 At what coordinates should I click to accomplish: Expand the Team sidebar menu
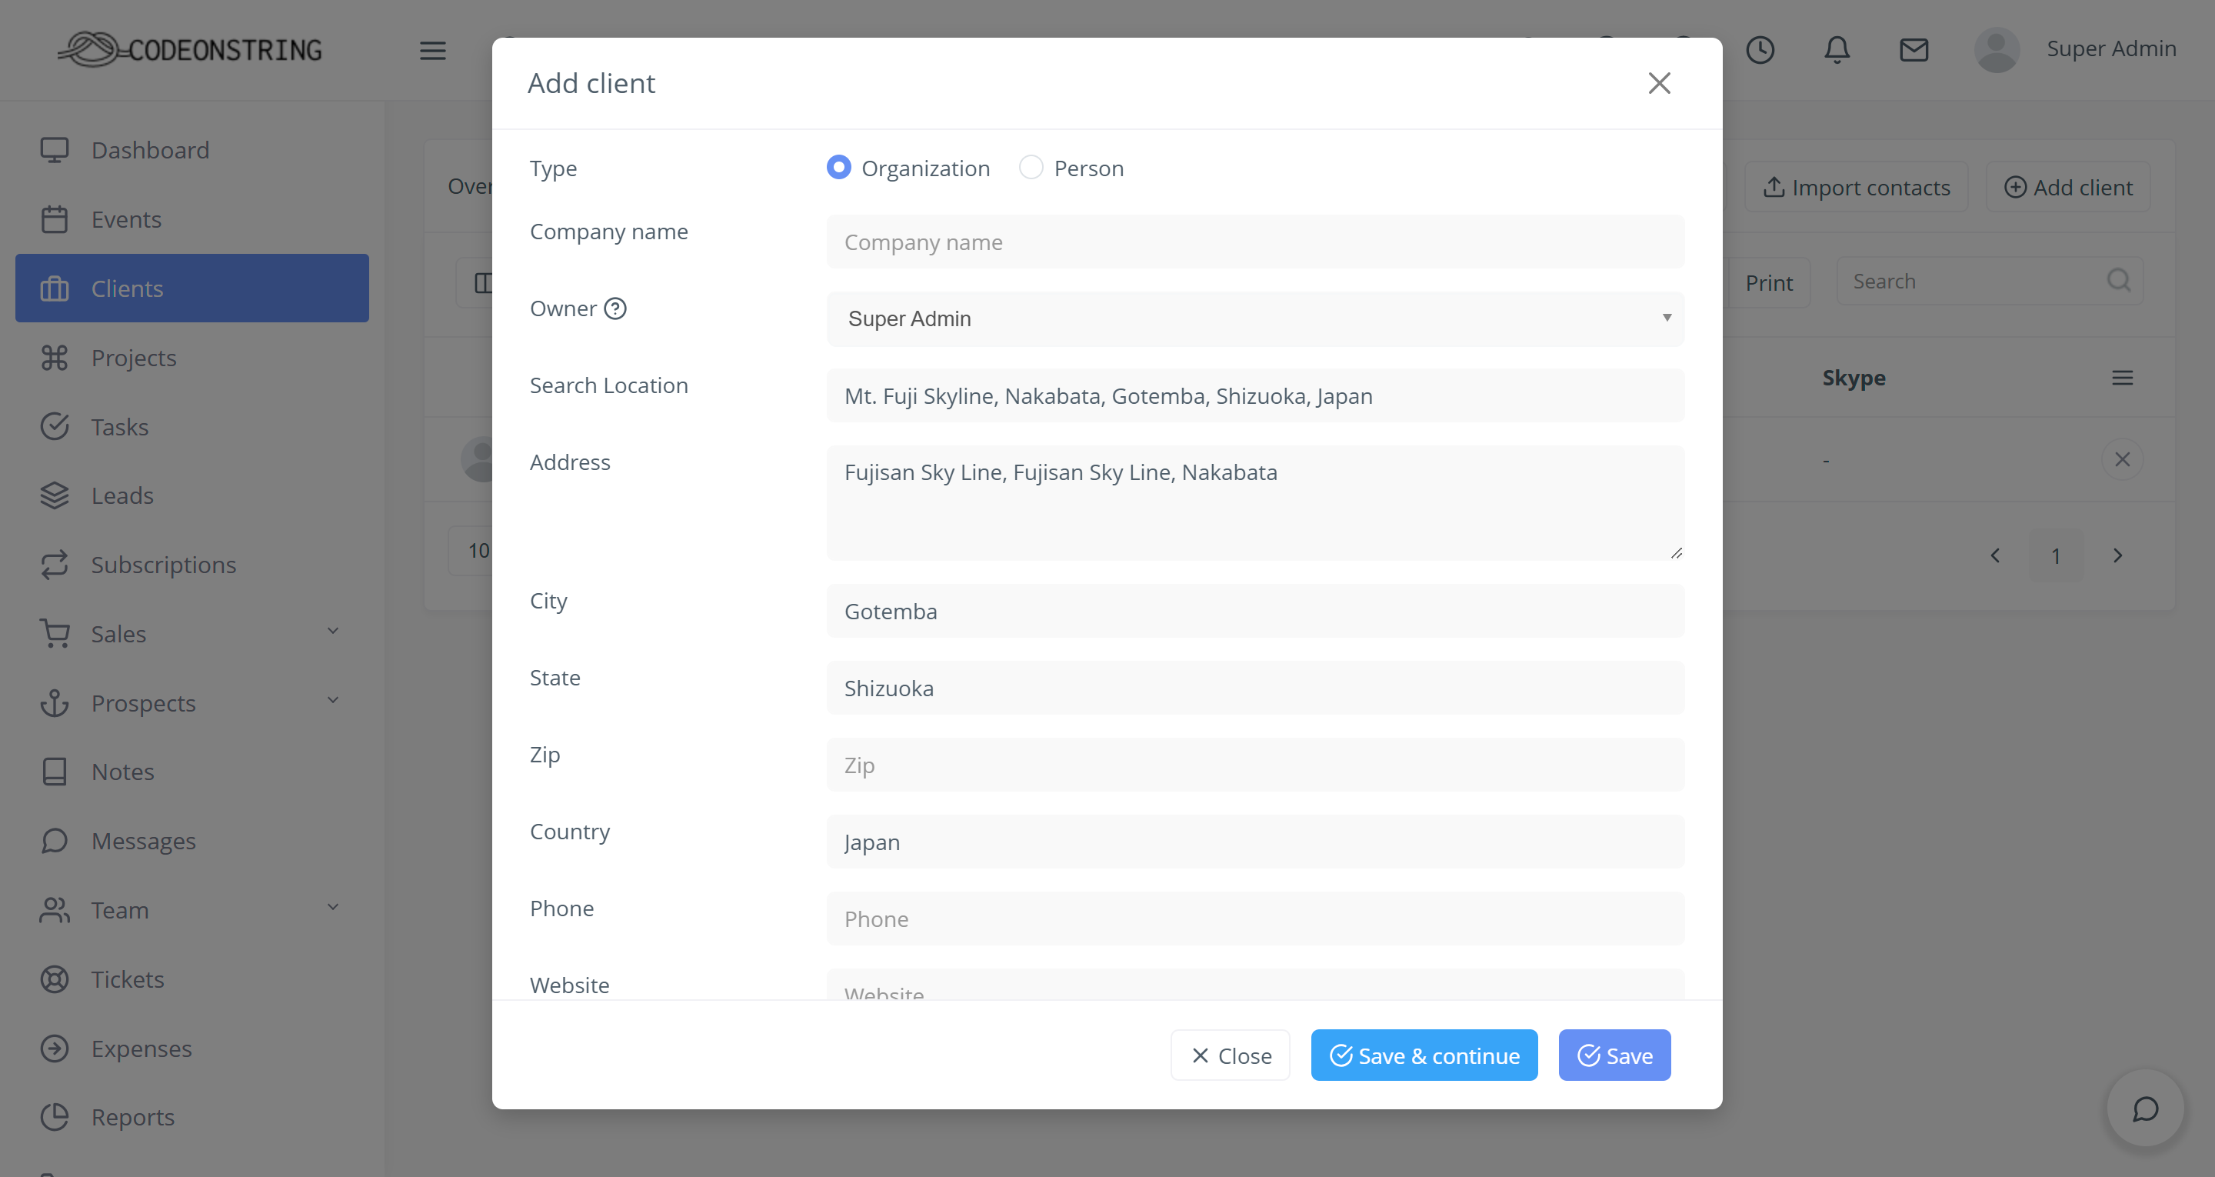pyautogui.click(x=192, y=909)
